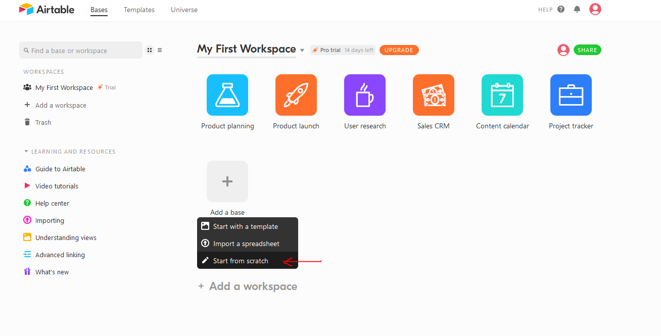Viewport: 661px width, 336px height.
Task: Switch to list view of bases
Action: tap(160, 50)
